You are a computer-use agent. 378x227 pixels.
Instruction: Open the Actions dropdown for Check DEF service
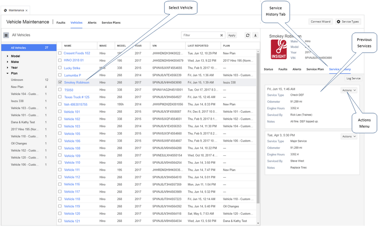point(349,90)
